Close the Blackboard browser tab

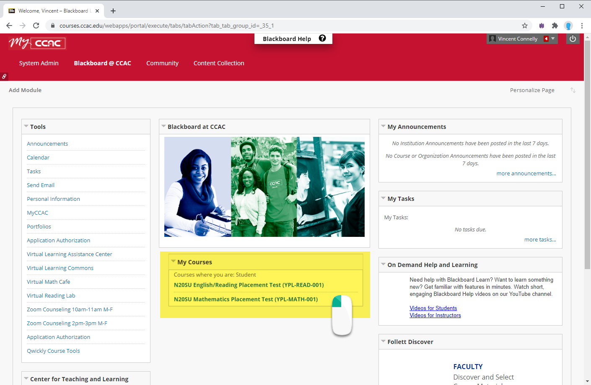[97, 11]
